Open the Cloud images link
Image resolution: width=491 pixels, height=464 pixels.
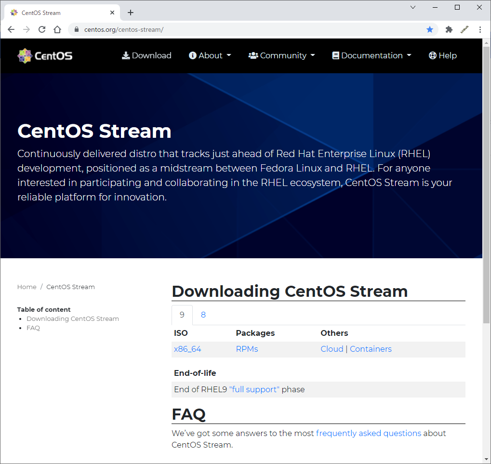pyautogui.click(x=332, y=349)
